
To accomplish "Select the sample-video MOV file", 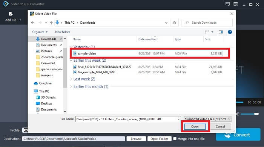I will point(148,53).
